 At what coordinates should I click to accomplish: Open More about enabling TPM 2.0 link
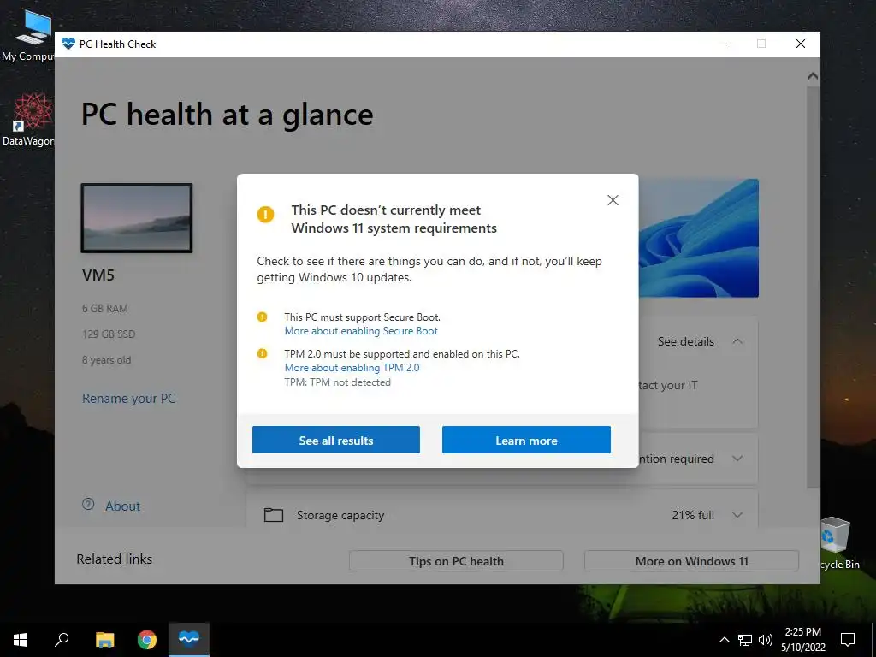pyautogui.click(x=352, y=368)
